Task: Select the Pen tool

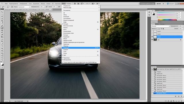Action: pyautogui.click(x=2, y=44)
